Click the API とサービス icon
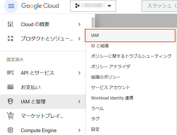This screenshot has height=135, width=177. click(10, 73)
